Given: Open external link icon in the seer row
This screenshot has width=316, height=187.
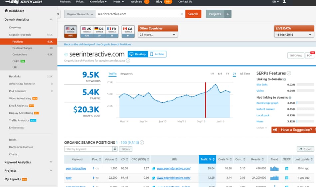Looking at the screenshot, I should 153,178.
